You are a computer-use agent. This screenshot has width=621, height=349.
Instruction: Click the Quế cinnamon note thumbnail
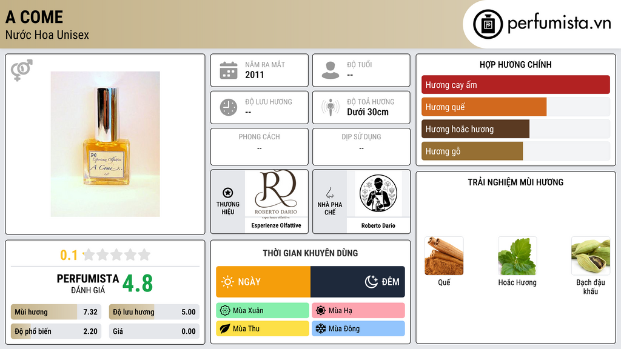pos(444,256)
